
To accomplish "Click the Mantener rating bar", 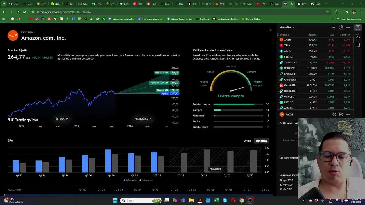I will tap(238, 116).
